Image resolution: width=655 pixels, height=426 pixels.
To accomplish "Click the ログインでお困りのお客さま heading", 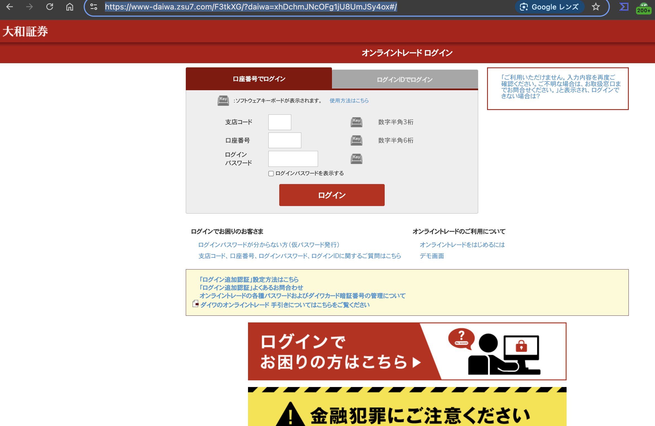I will pyautogui.click(x=227, y=231).
